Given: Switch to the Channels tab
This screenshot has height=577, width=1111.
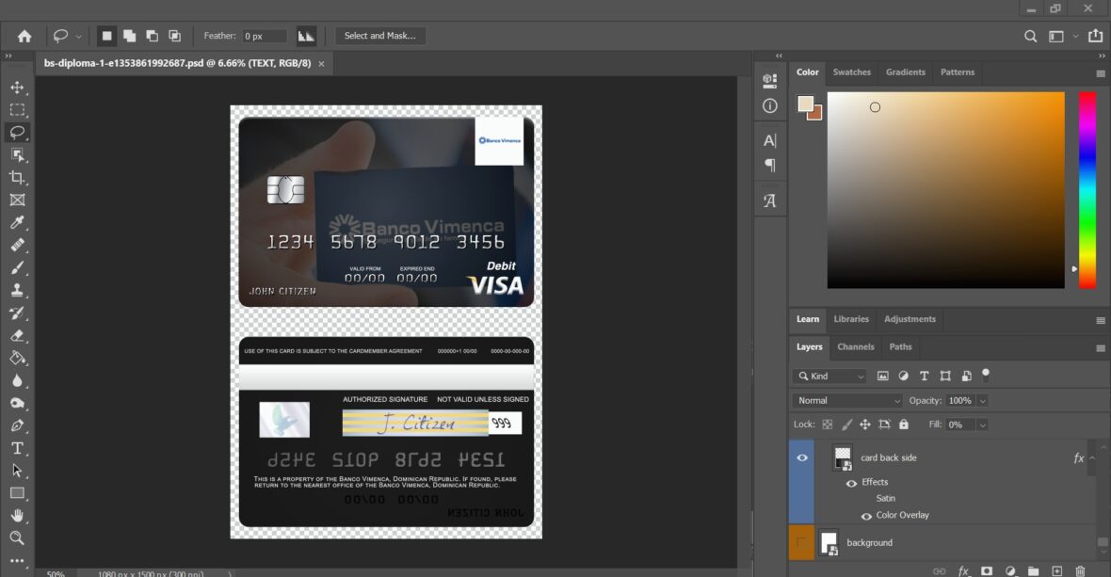Looking at the screenshot, I should coord(855,347).
